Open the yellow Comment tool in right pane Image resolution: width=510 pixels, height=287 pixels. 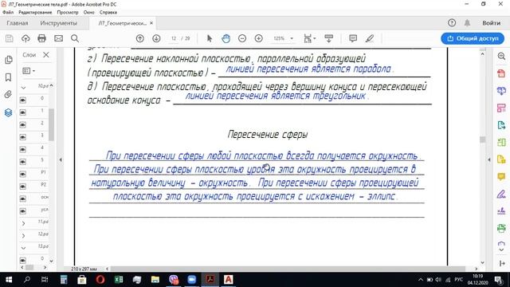click(501, 177)
